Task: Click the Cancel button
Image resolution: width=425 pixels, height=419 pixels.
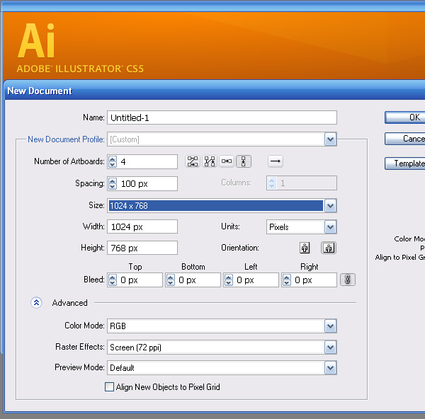Action: [405, 139]
